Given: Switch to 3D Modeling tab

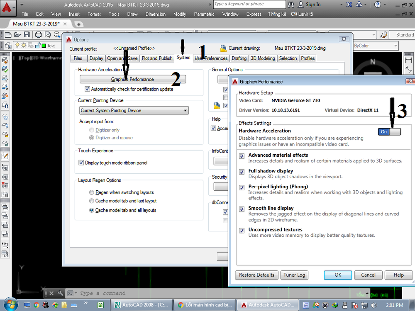Looking at the screenshot, I should click(x=263, y=58).
